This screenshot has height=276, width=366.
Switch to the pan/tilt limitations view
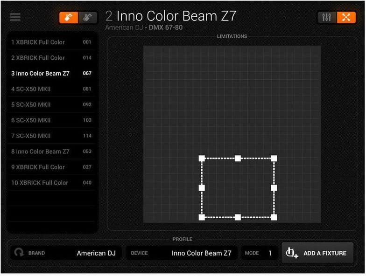346,18
